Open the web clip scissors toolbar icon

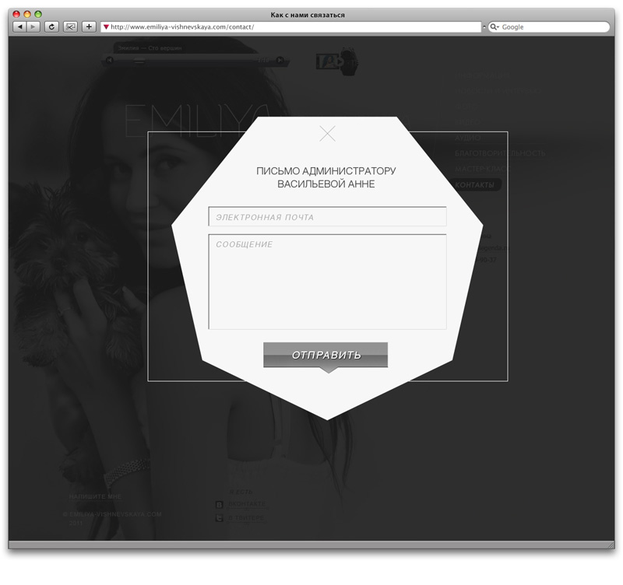70,26
